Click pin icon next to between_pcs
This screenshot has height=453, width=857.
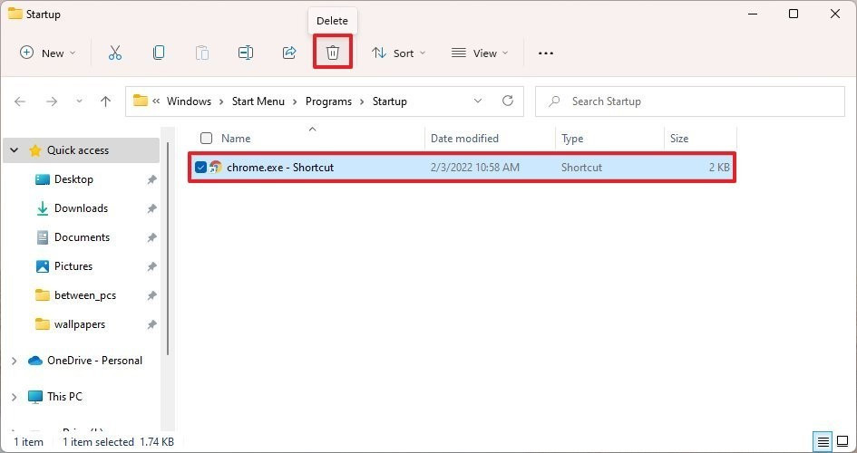pyautogui.click(x=152, y=295)
